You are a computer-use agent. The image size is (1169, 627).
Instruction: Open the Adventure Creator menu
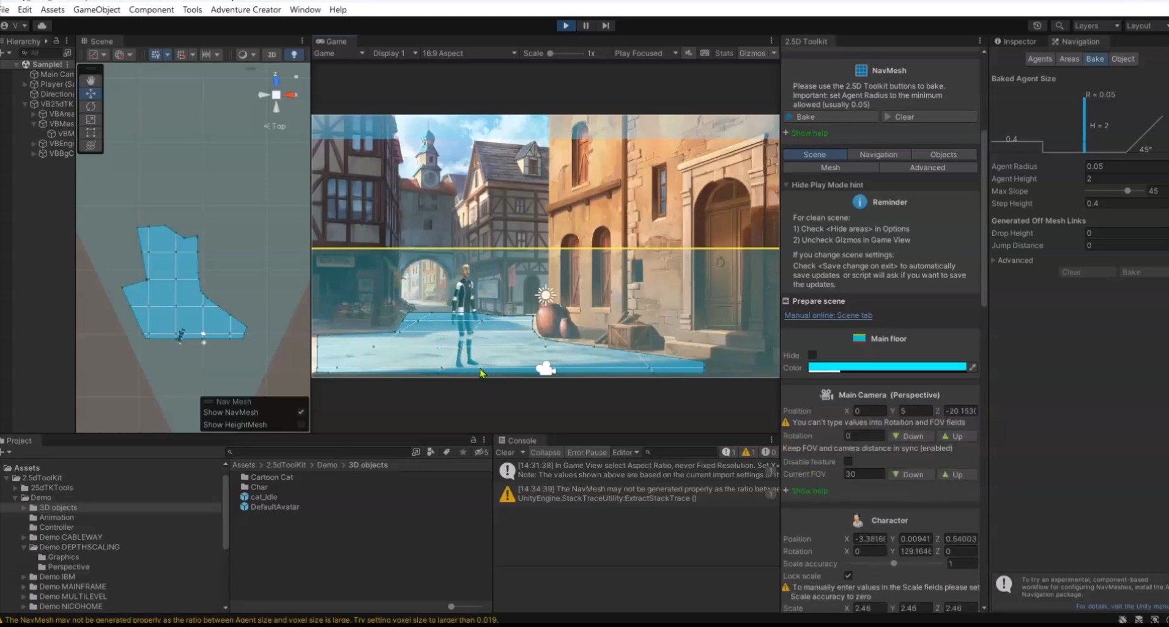(245, 10)
